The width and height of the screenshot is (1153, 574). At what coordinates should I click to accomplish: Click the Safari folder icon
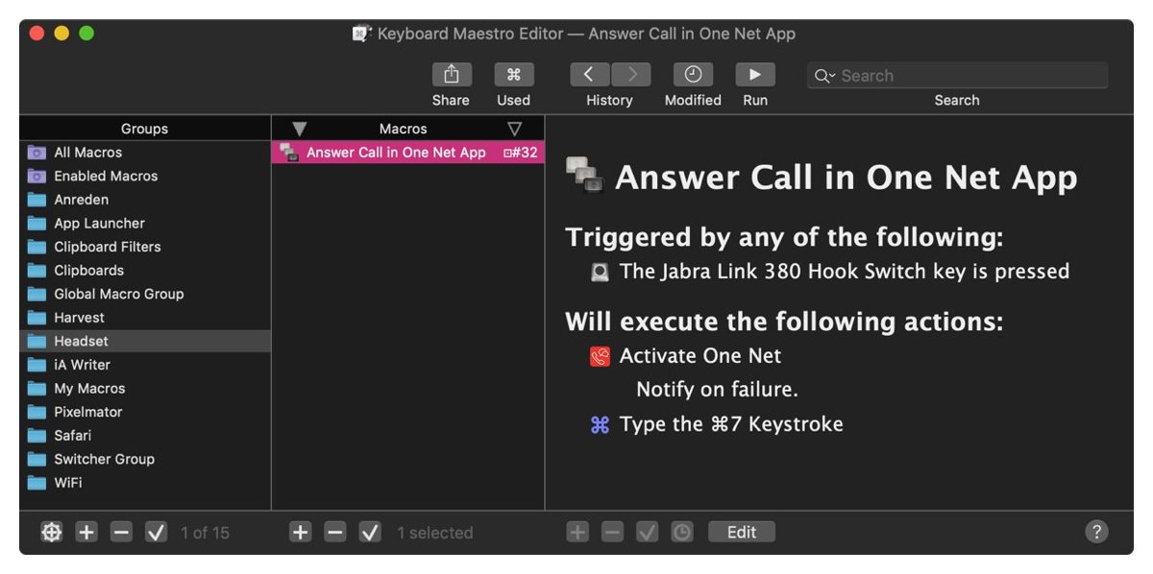37,435
